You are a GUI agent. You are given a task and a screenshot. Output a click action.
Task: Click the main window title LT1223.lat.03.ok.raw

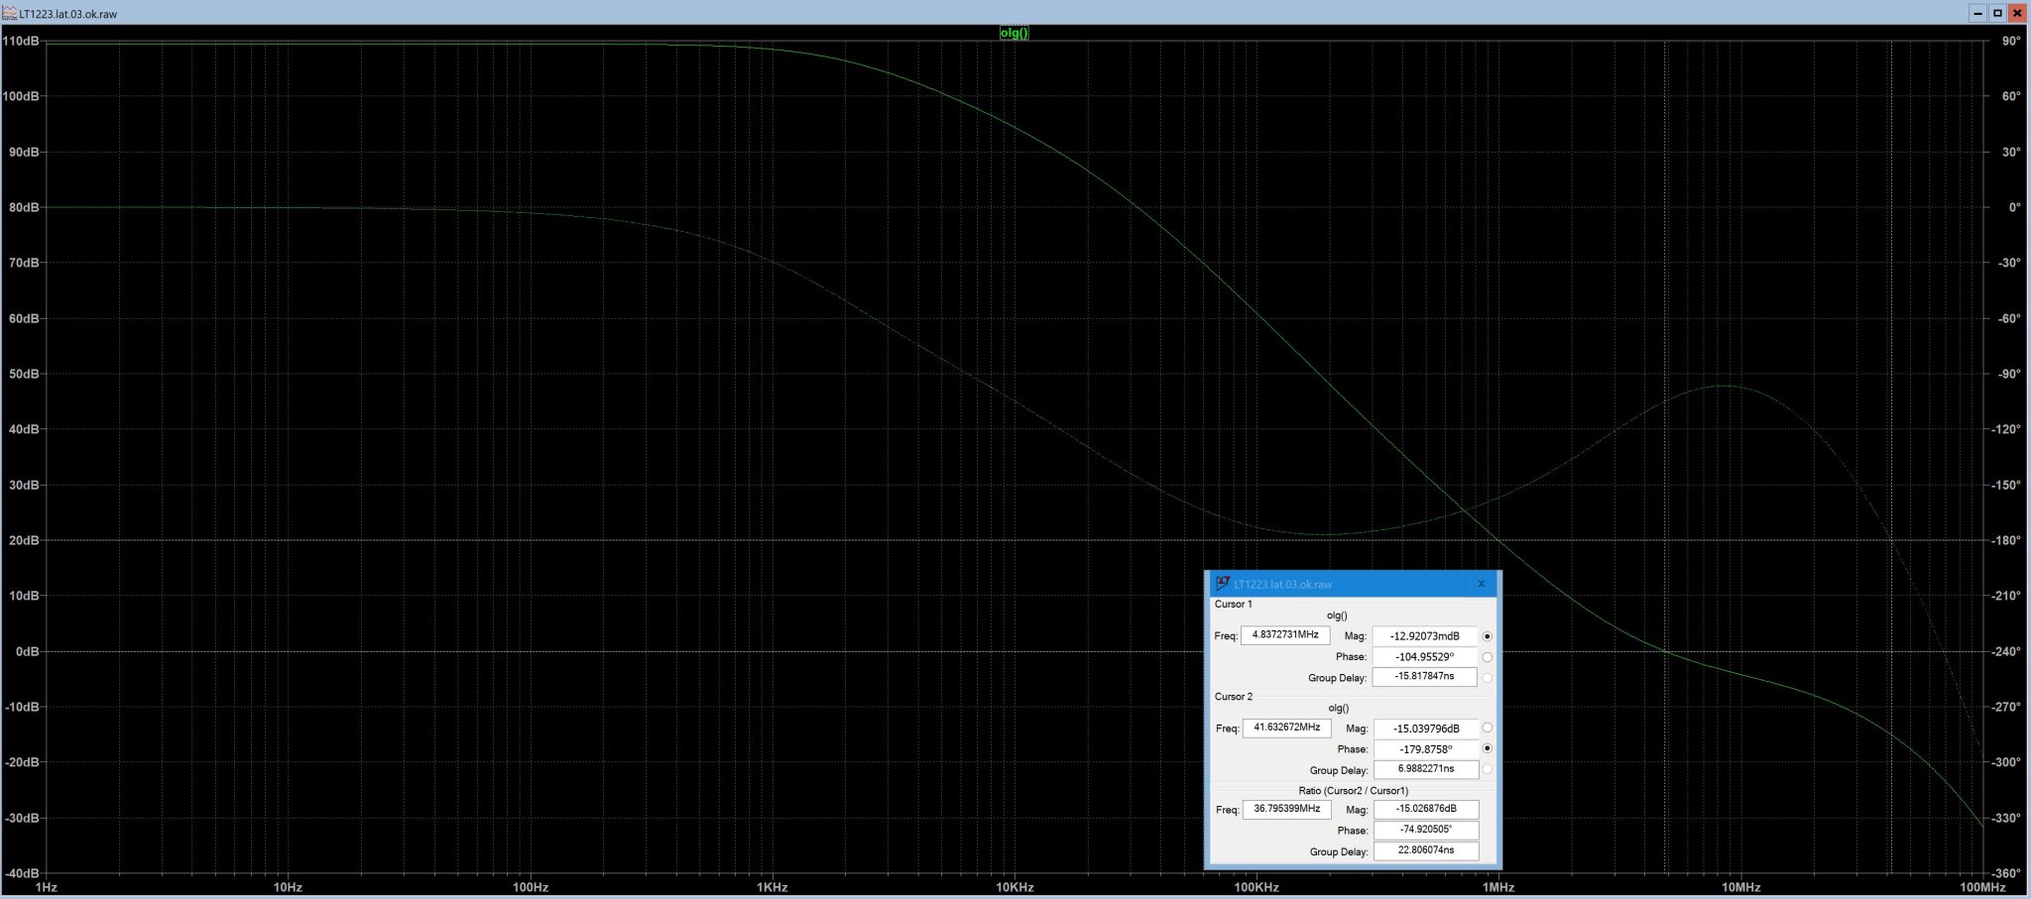click(x=67, y=15)
